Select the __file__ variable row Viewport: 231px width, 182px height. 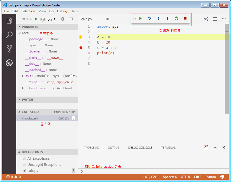click(47, 82)
